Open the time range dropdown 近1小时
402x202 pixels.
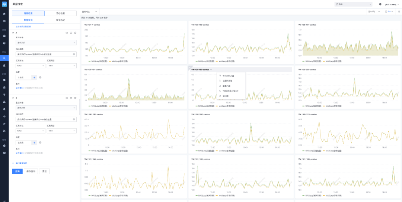[x=374, y=12]
